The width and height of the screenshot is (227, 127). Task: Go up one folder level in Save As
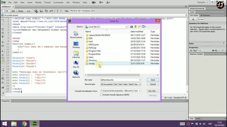click(135, 27)
